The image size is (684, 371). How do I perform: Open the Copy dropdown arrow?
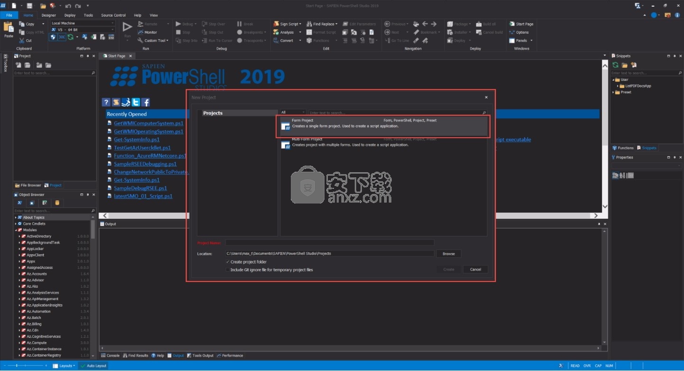point(43,24)
